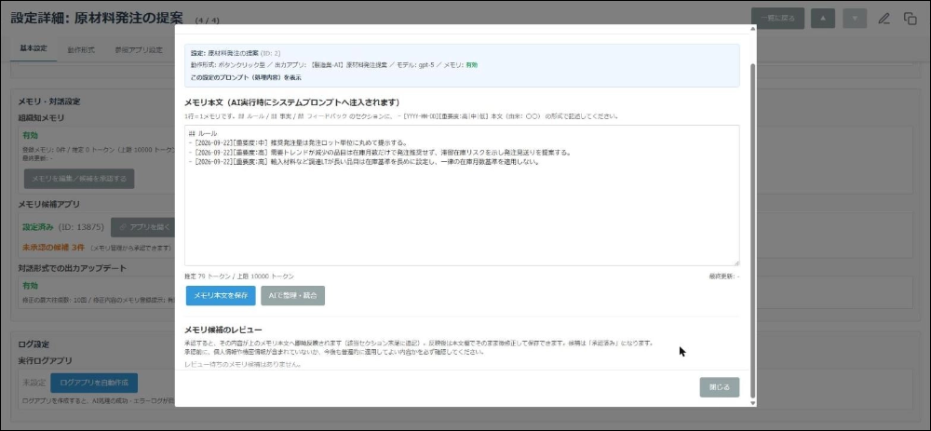
Task: Switch to the 参照アプリ設定 tab
Action: (x=139, y=50)
